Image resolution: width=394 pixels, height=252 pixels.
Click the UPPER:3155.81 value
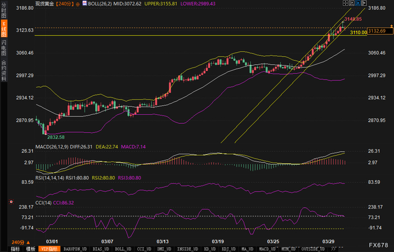[x=160, y=4]
